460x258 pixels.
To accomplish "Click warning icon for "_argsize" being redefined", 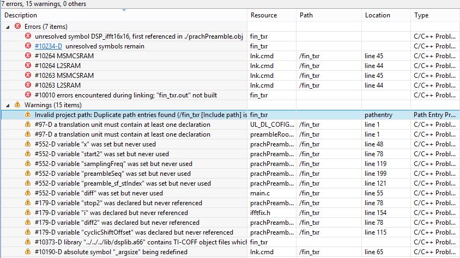I will click(28, 252).
